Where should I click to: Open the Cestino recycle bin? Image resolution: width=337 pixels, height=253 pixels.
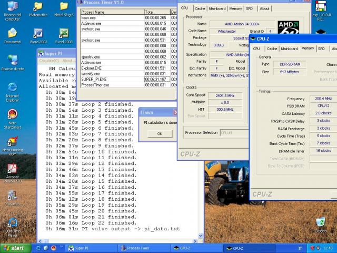[x=321, y=225]
